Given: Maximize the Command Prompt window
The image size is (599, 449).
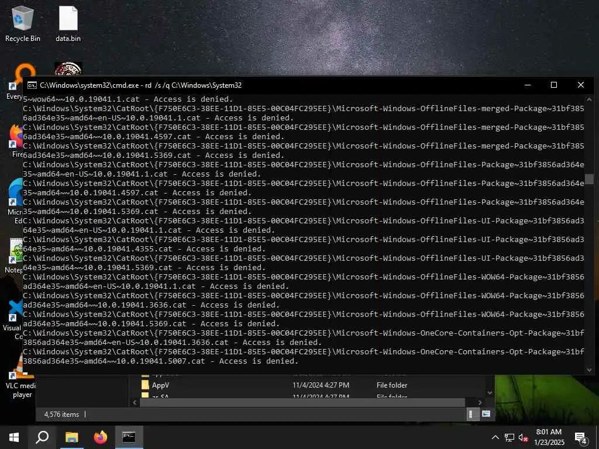Looking at the screenshot, I should point(553,85).
